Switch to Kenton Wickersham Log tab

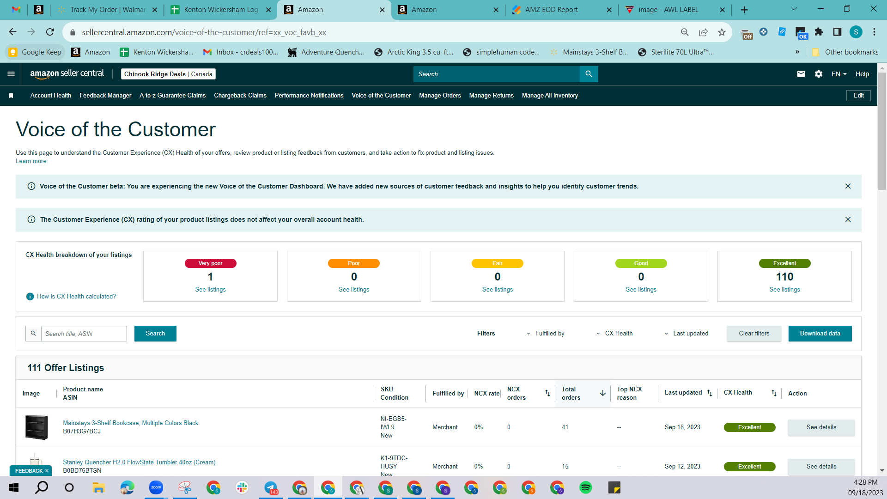coord(220,10)
